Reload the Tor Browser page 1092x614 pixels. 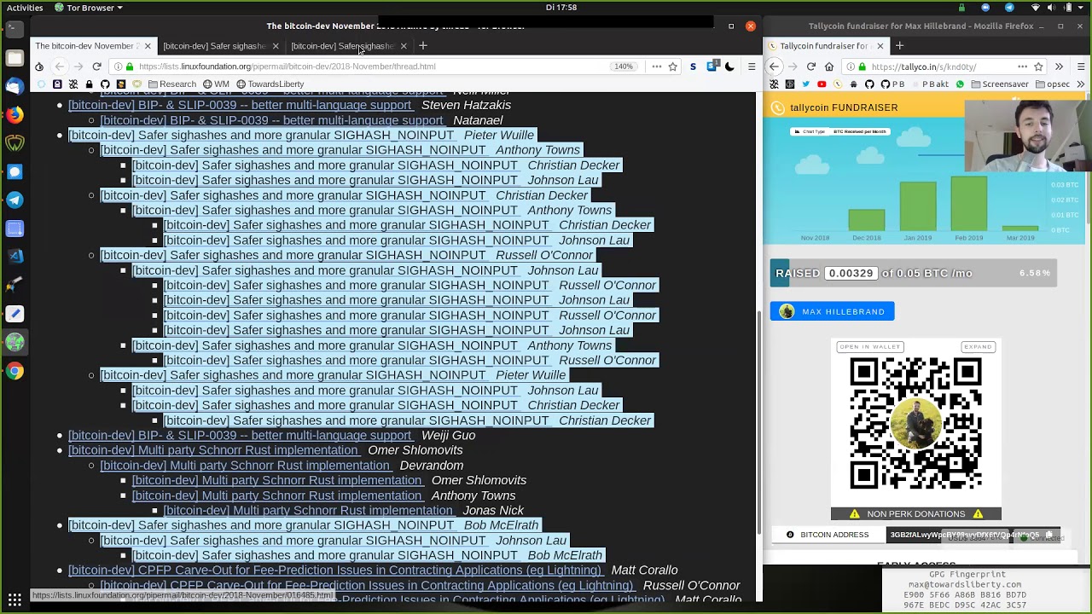96,67
